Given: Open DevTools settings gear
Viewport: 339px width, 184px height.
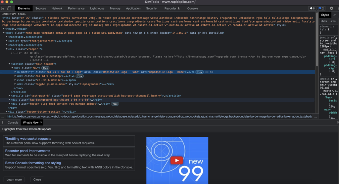Looking at the screenshot, I should point(331,8).
